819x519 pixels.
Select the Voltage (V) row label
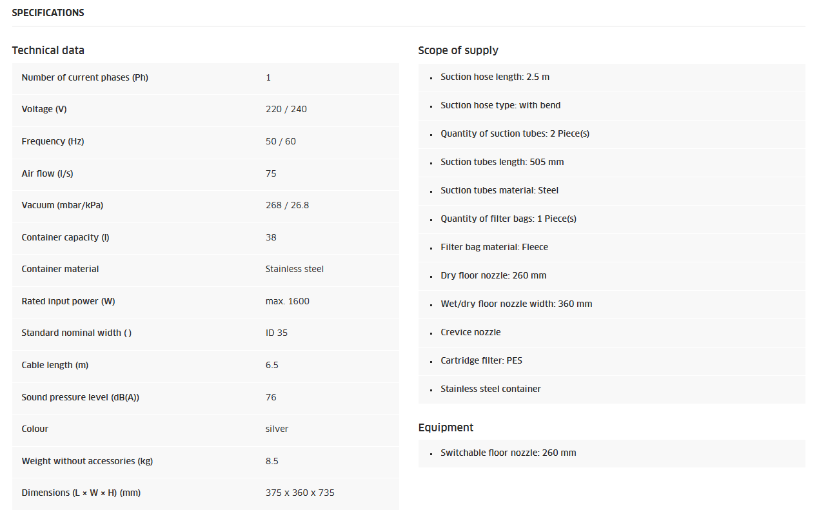point(44,110)
